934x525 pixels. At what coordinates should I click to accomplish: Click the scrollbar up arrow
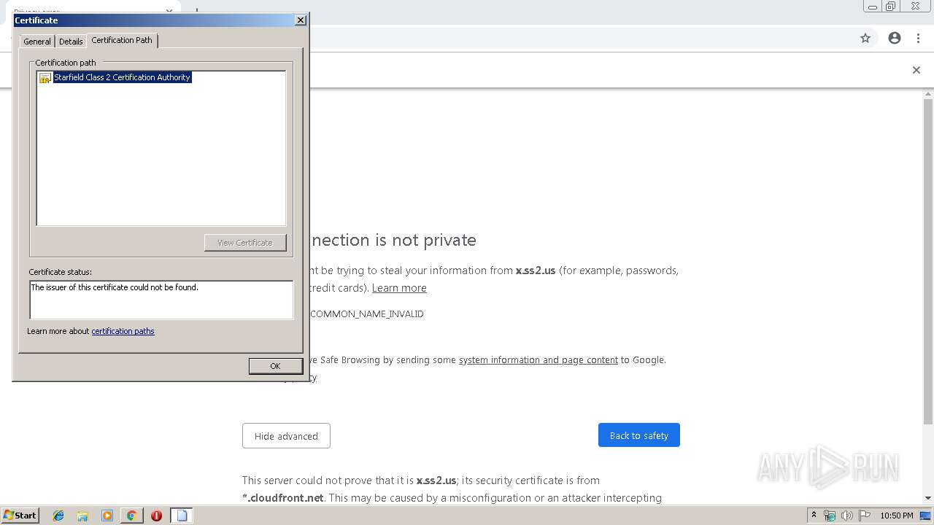(928, 94)
